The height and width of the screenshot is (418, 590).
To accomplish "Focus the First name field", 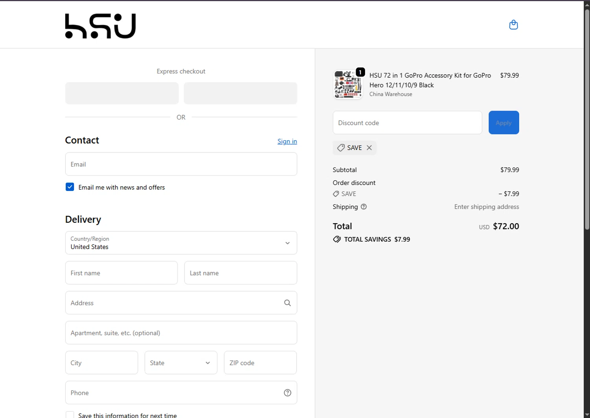I will click(122, 273).
